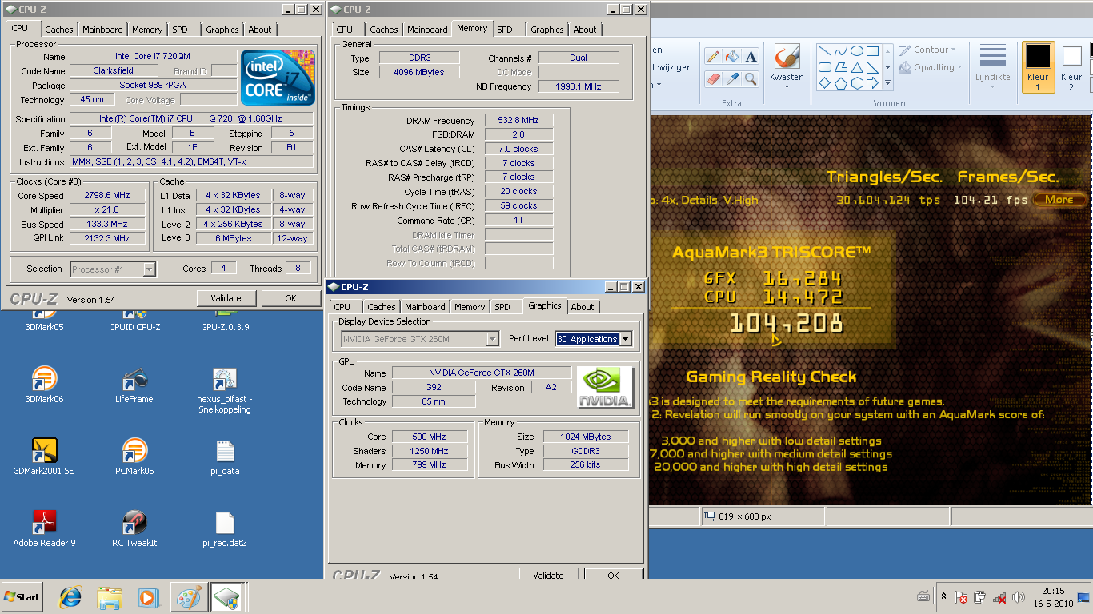
Task: Pick the Line shape in Vormen
Action: (x=825, y=51)
